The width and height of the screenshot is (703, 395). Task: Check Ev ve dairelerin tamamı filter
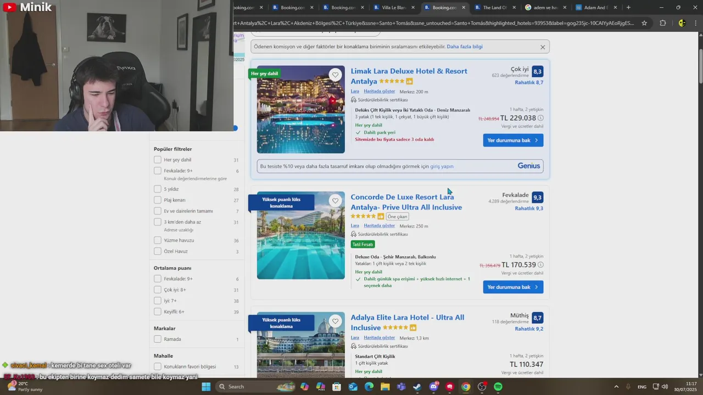[x=158, y=211]
